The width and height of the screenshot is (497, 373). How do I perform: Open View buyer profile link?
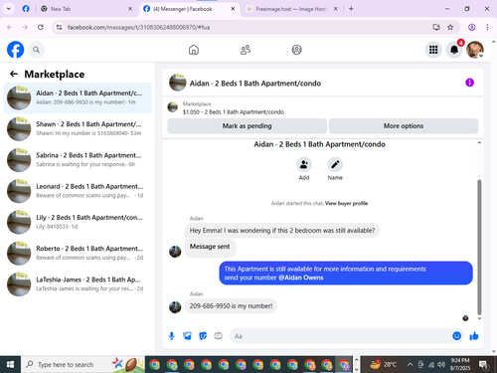click(x=346, y=203)
